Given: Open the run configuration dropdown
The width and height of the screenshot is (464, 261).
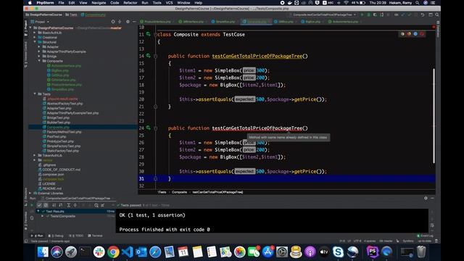Looking at the screenshot, I should pyautogui.click(x=325, y=14).
